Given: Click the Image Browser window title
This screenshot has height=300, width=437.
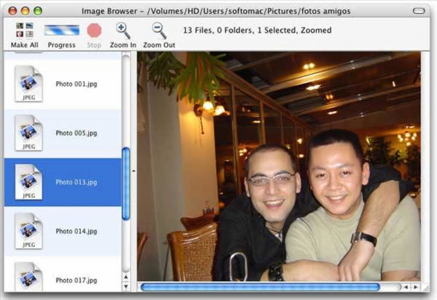Looking at the screenshot, I should tap(216, 11).
